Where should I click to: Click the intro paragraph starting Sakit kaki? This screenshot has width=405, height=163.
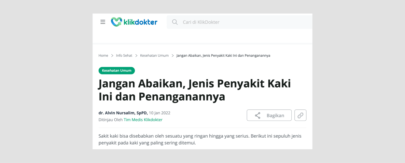(200, 139)
